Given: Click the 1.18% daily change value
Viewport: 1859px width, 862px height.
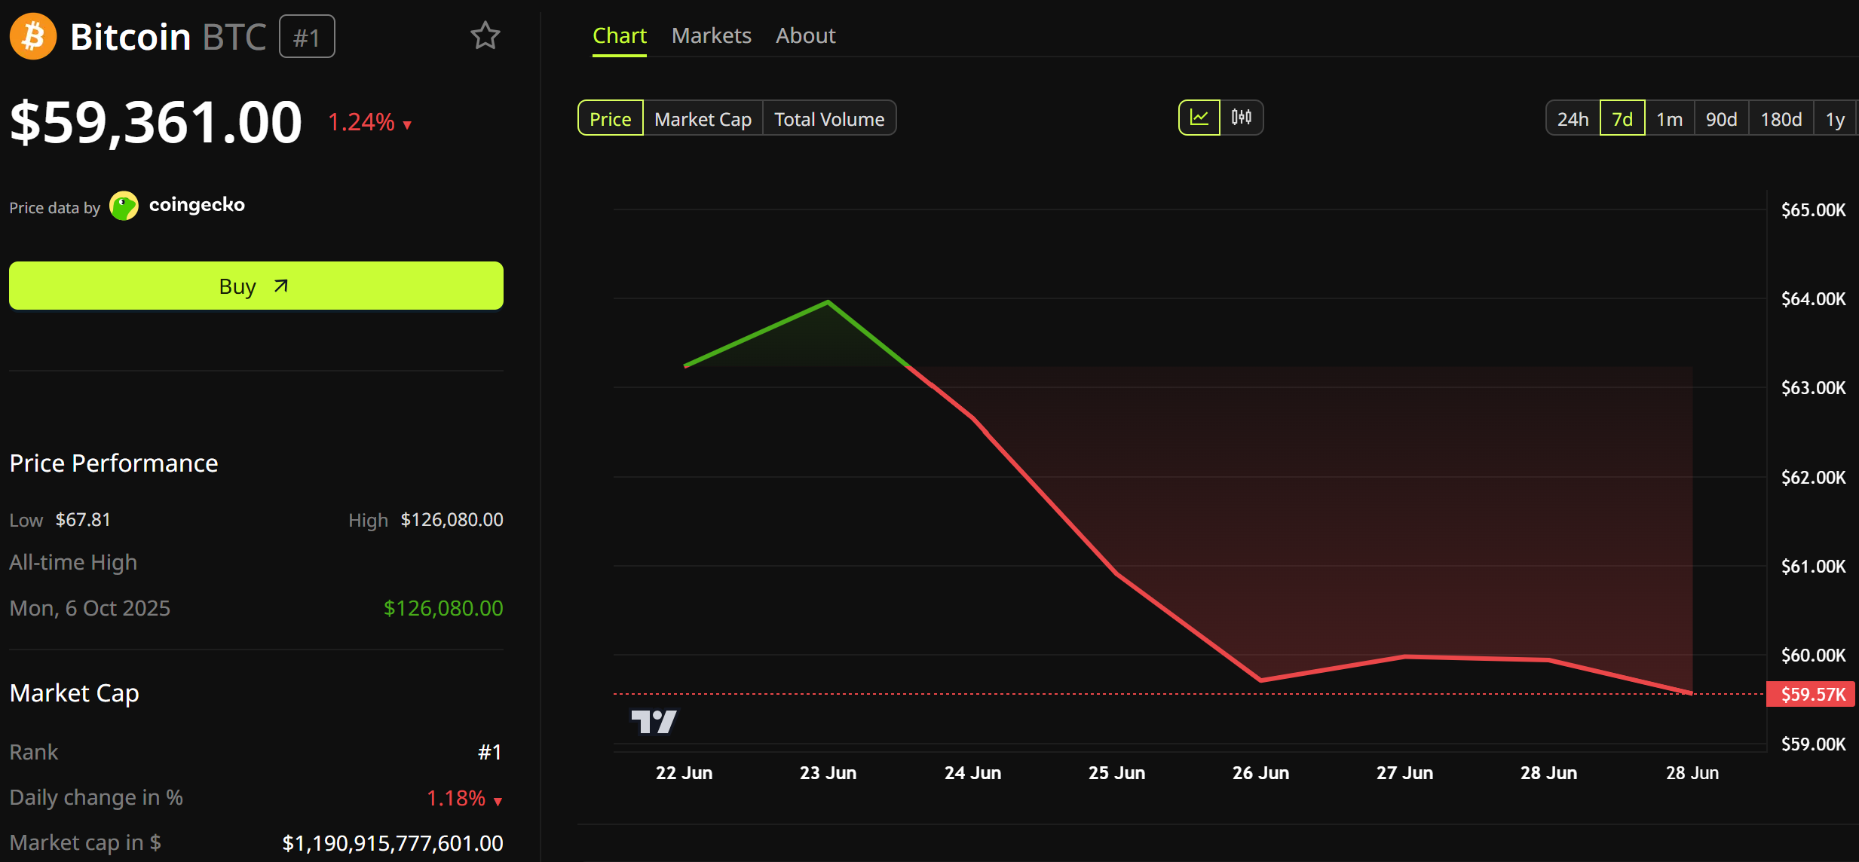Looking at the screenshot, I should [456, 798].
